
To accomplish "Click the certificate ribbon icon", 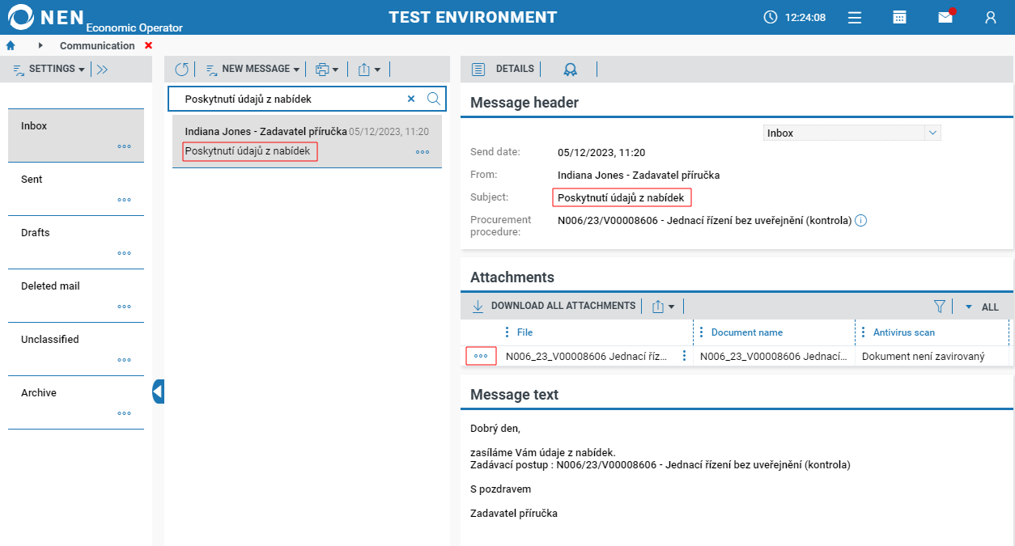I will [x=571, y=70].
